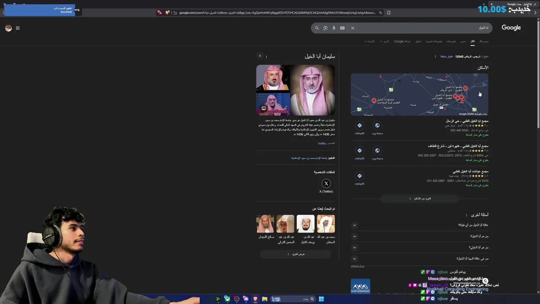Open OBS Studio from the taskbar

237,299
